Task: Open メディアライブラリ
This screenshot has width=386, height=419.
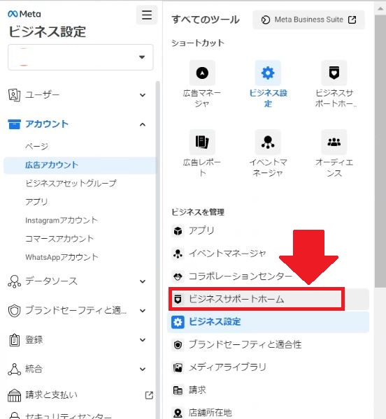Action: point(228,367)
